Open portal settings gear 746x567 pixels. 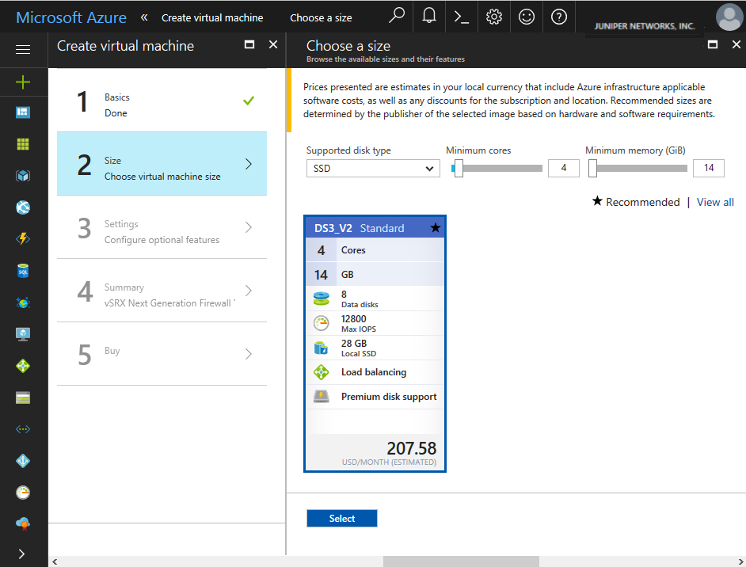(494, 17)
